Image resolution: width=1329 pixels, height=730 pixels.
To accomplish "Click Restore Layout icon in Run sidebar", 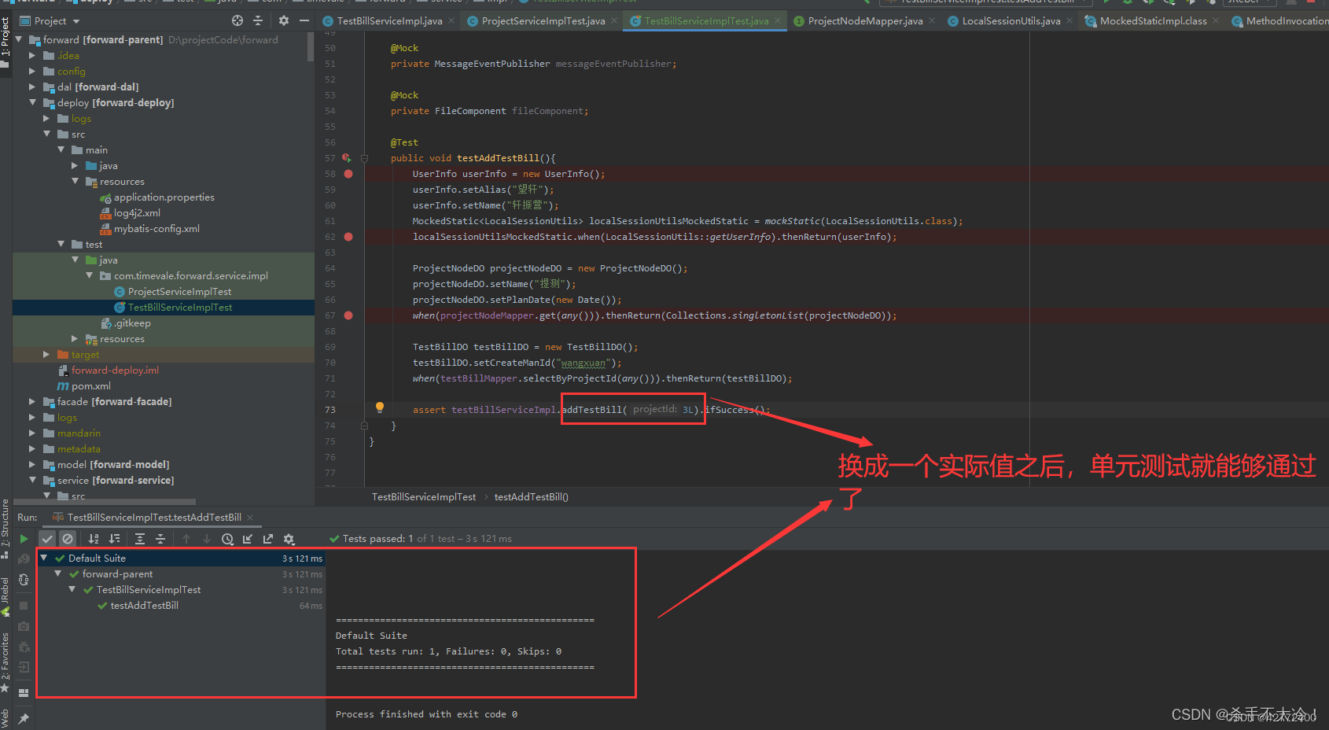I will pyautogui.click(x=24, y=692).
